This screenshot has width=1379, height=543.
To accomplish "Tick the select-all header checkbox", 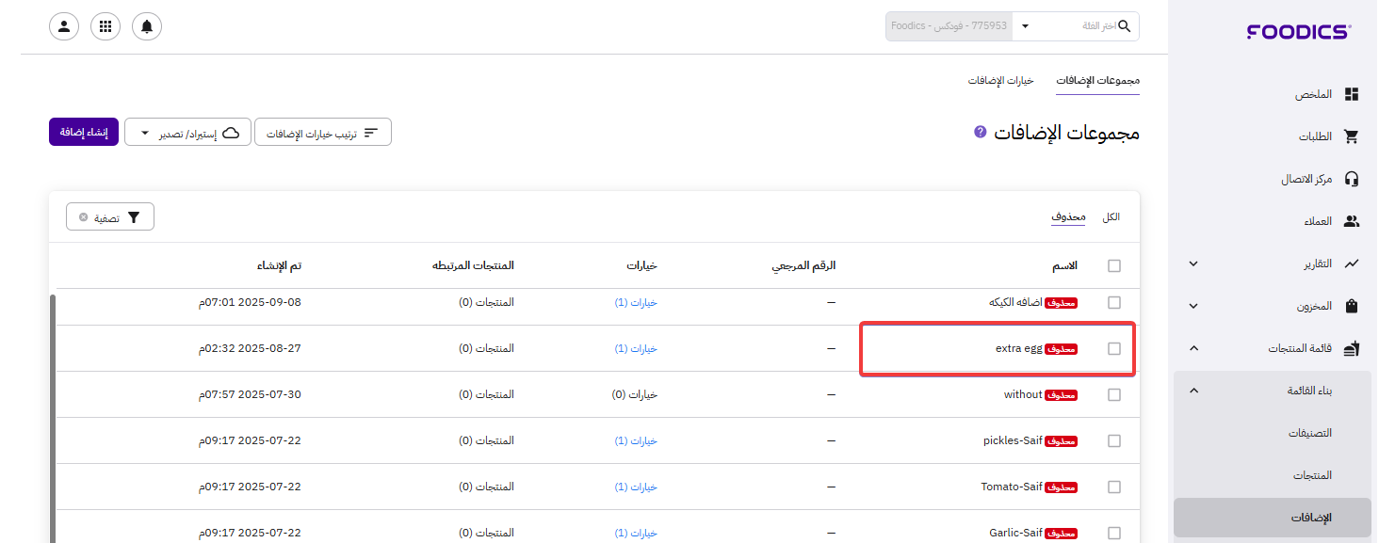I will pos(1114,266).
